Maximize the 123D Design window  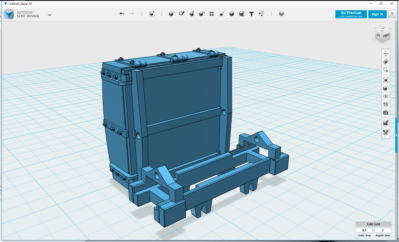click(x=381, y=3)
